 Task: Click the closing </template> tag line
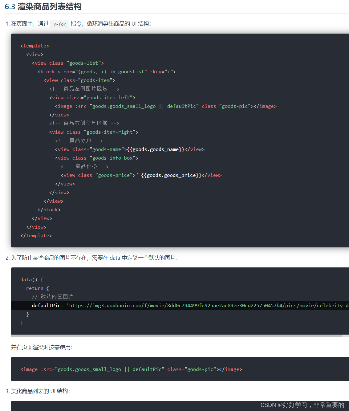pyautogui.click(x=36, y=236)
